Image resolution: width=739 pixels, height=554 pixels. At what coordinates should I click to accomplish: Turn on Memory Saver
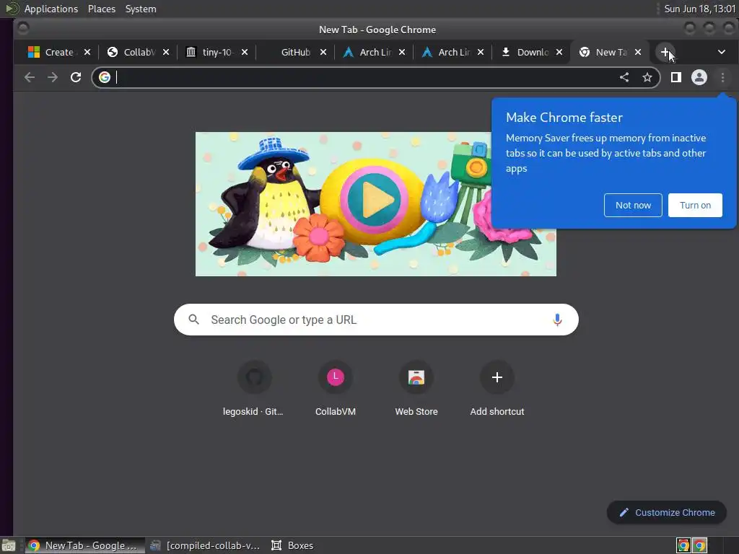click(695, 206)
